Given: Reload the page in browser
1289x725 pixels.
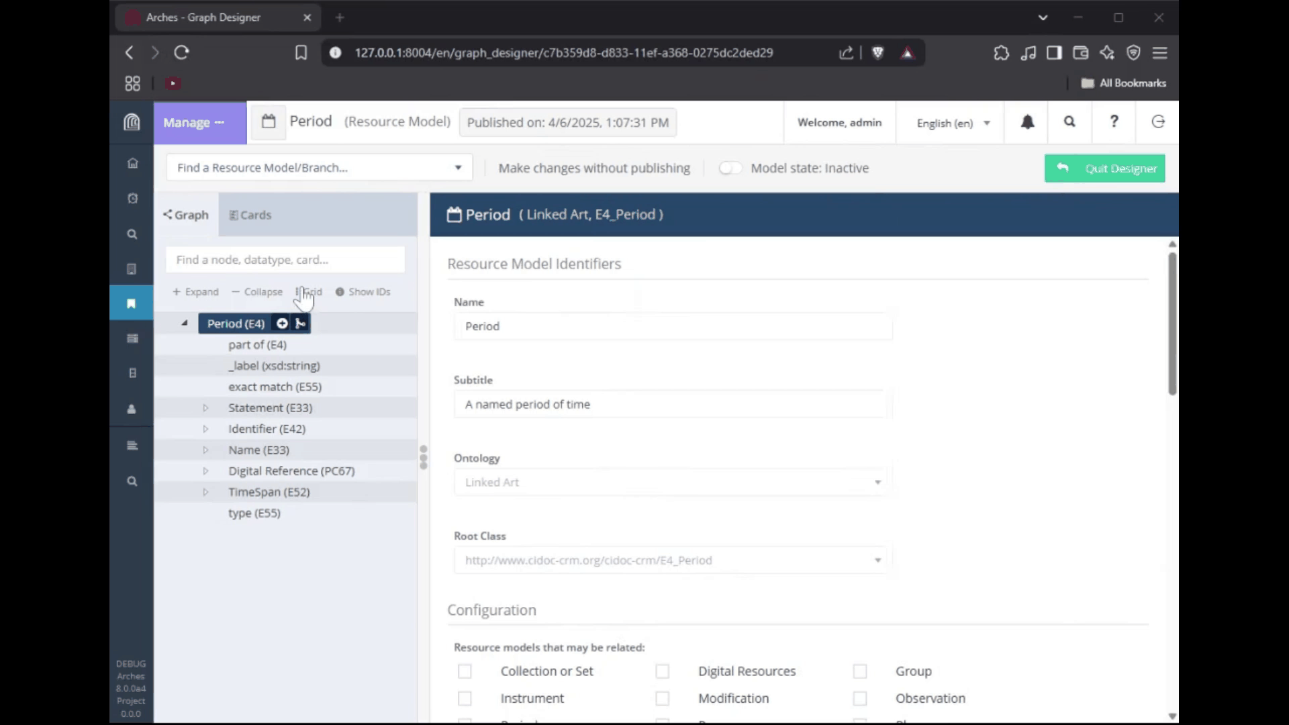Looking at the screenshot, I should (x=182, y=52).
